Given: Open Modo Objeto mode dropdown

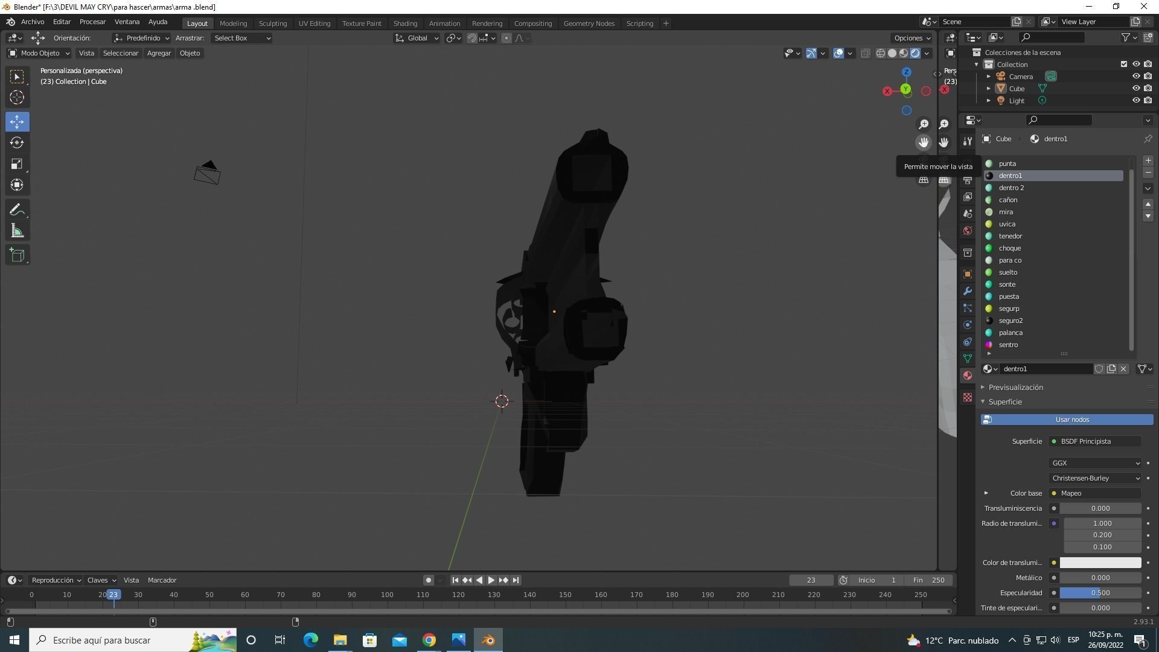Looking at the screenshot, I should pos(39,53).
